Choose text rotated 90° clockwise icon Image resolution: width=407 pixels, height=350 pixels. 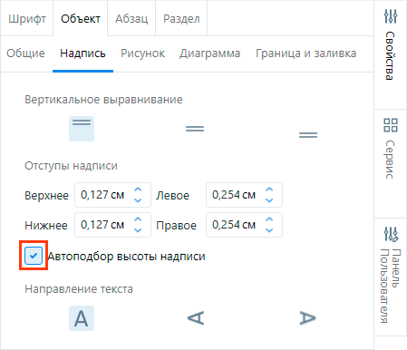(x=307, y=318)
